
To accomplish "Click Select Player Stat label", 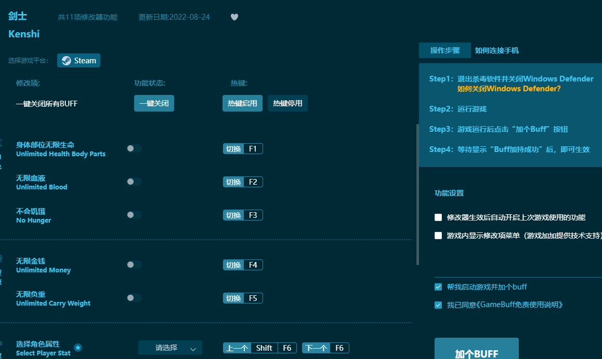I will click(43, 353).
